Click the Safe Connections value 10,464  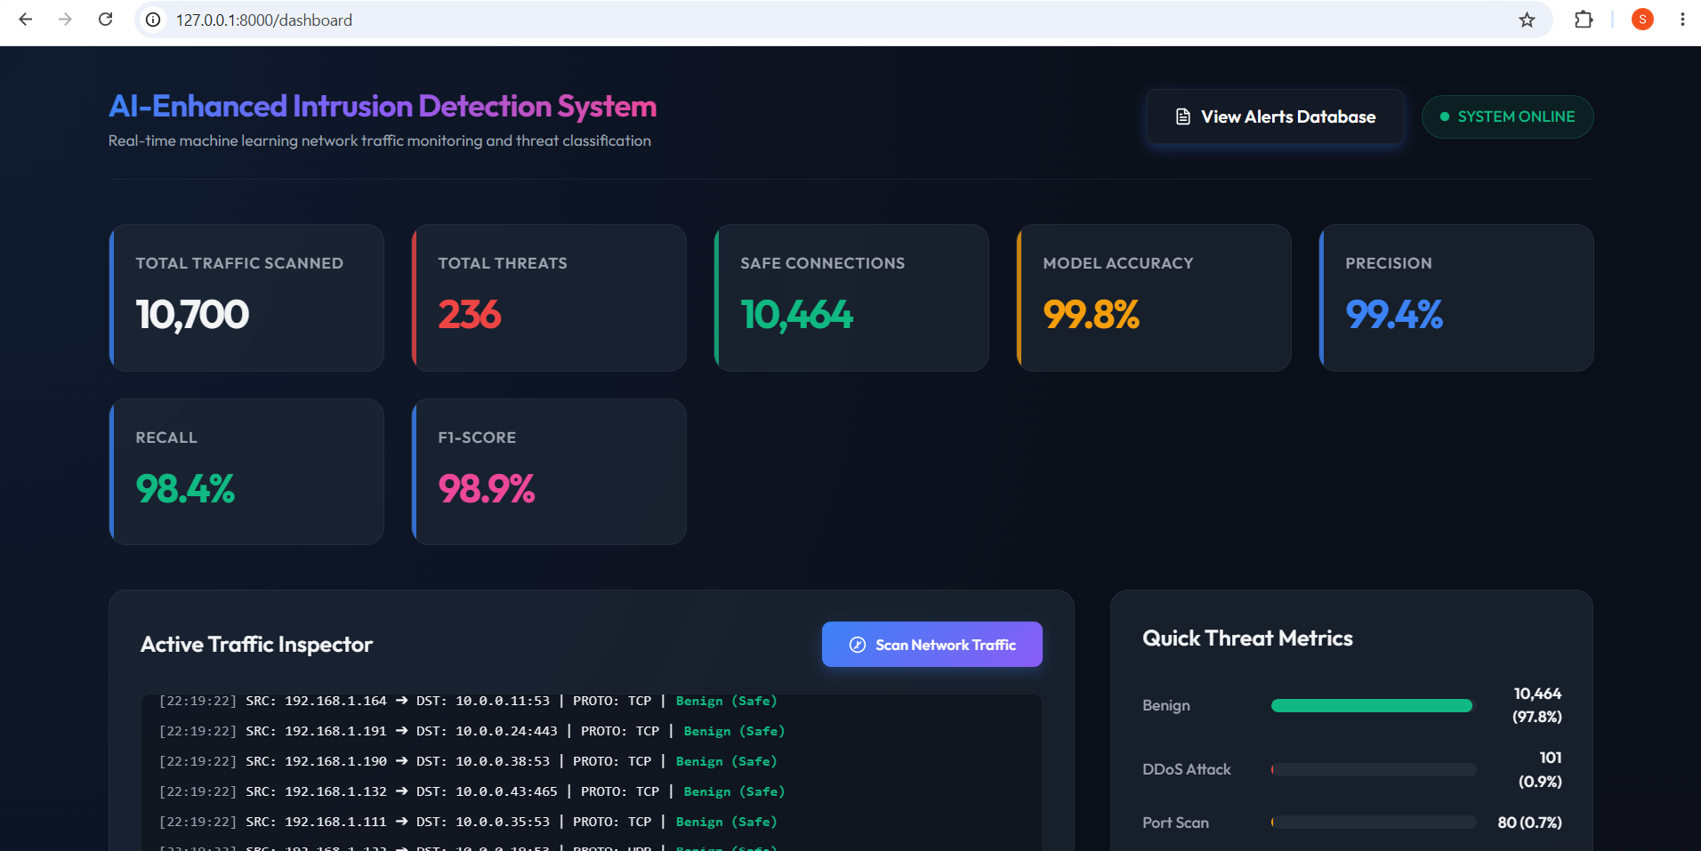[x=797, y=315]
